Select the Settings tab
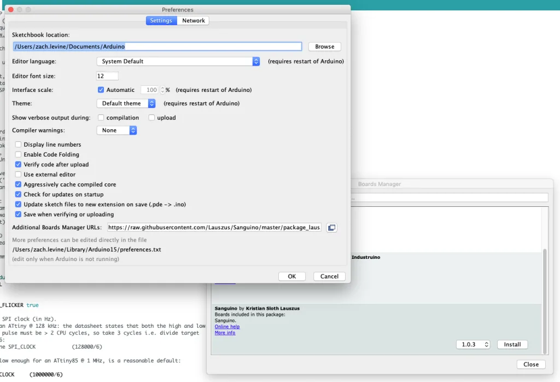The image size is (560, 382). click(x=161, y=21)
